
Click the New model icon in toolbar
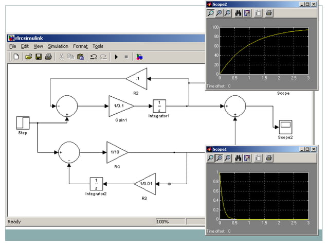[16, 57]
